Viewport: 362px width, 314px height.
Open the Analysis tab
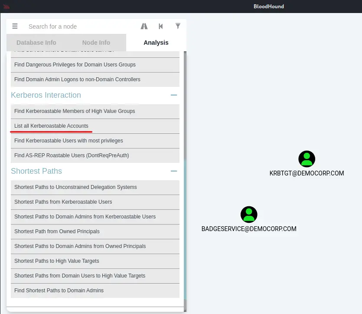[156, 43]
